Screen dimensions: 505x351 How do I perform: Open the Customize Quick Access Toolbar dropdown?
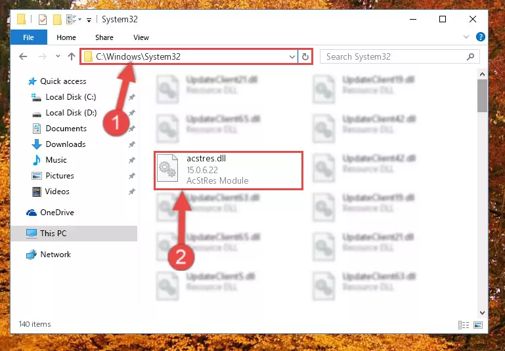(x=89, y=20)
